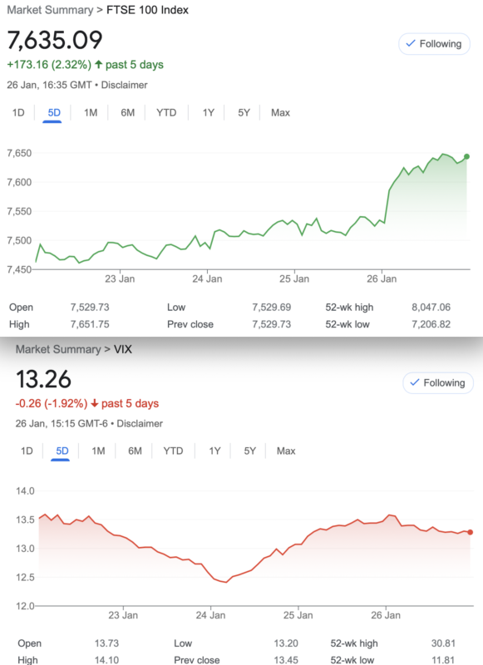Click the VIX 52-wk low value 11.81
The image size is (483, 665).
coord(443,660)
